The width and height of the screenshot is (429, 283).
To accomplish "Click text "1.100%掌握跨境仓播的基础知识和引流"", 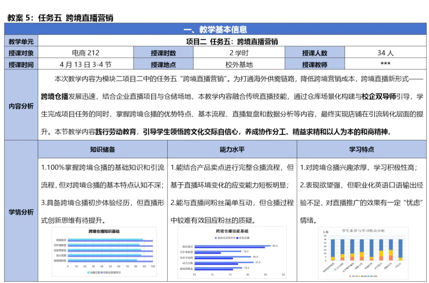I will coord(102,167).
